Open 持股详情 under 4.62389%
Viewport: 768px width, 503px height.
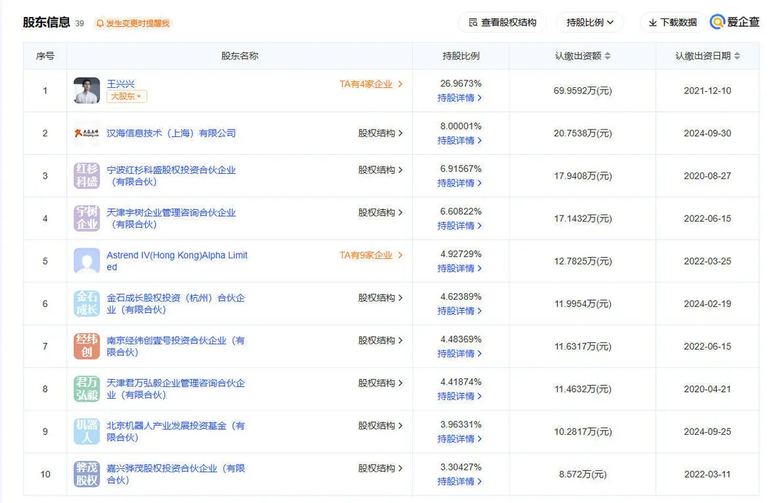pyautogui.click(x=459, y=311)
